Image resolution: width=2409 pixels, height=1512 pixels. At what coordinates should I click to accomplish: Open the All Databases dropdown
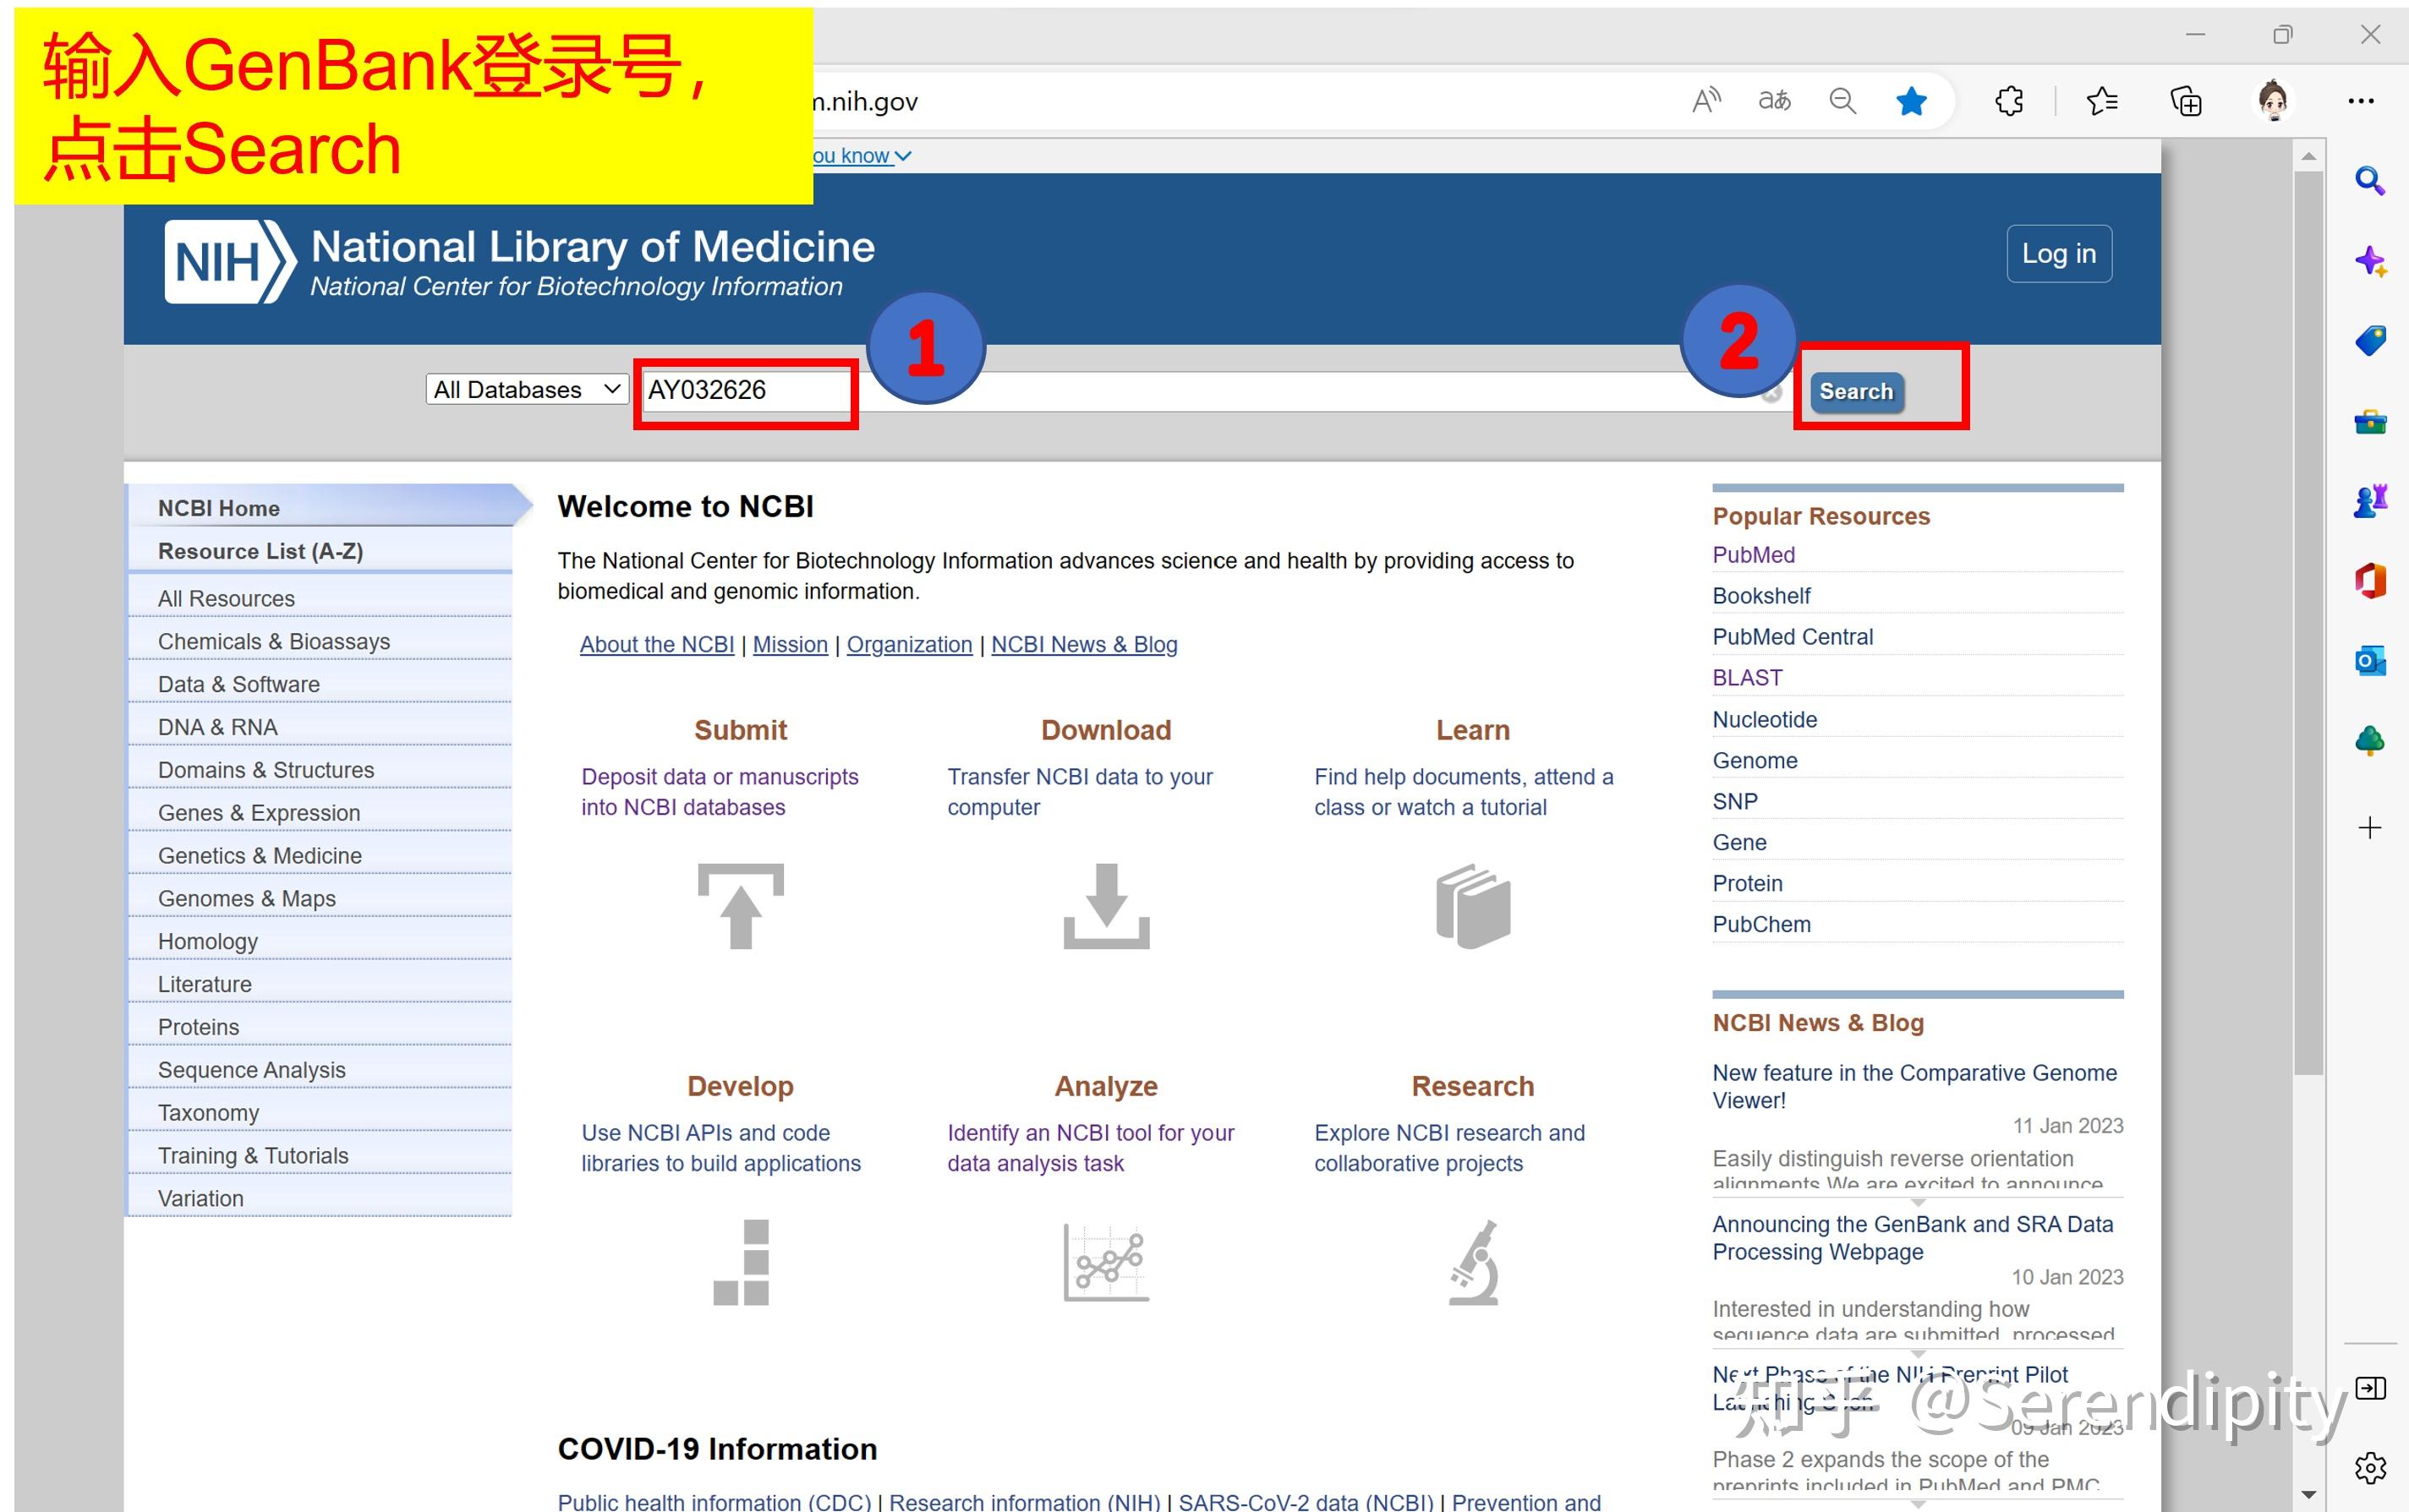point(528,389)
